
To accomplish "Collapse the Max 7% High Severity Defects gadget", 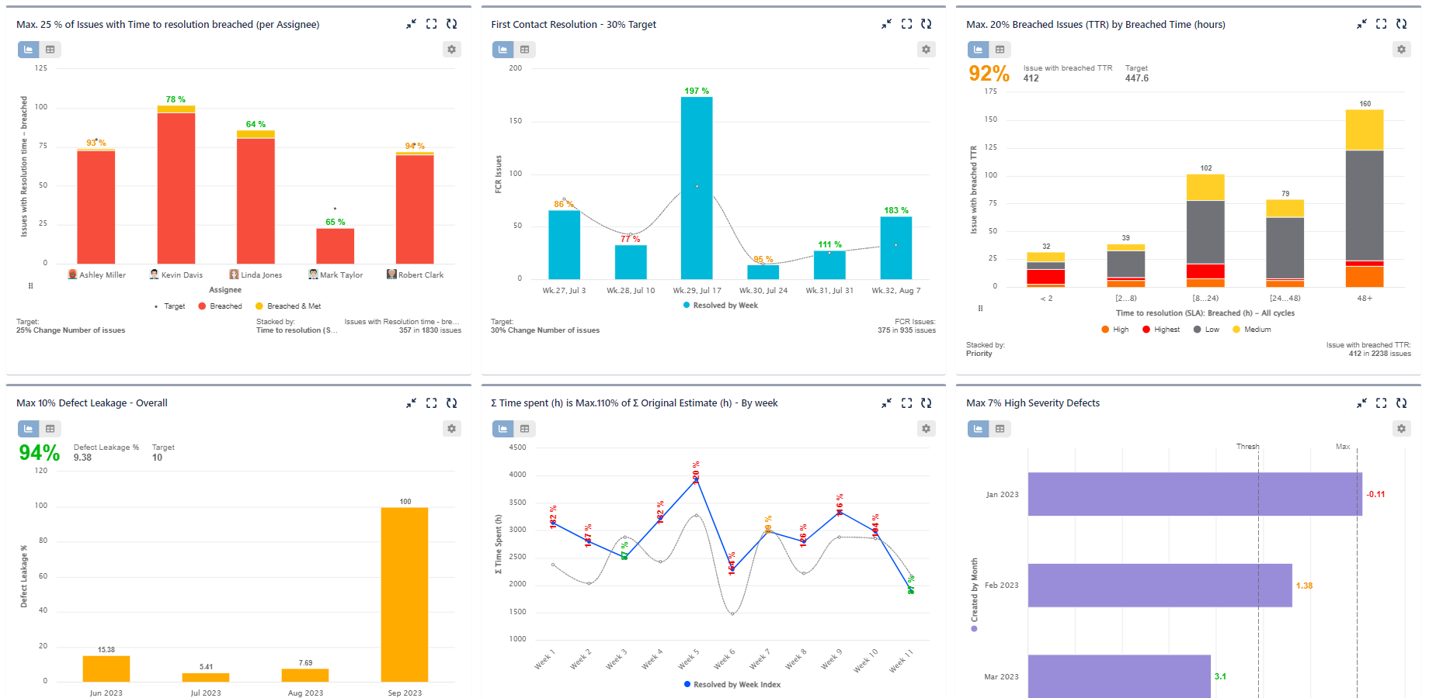I will [1361, 403].
